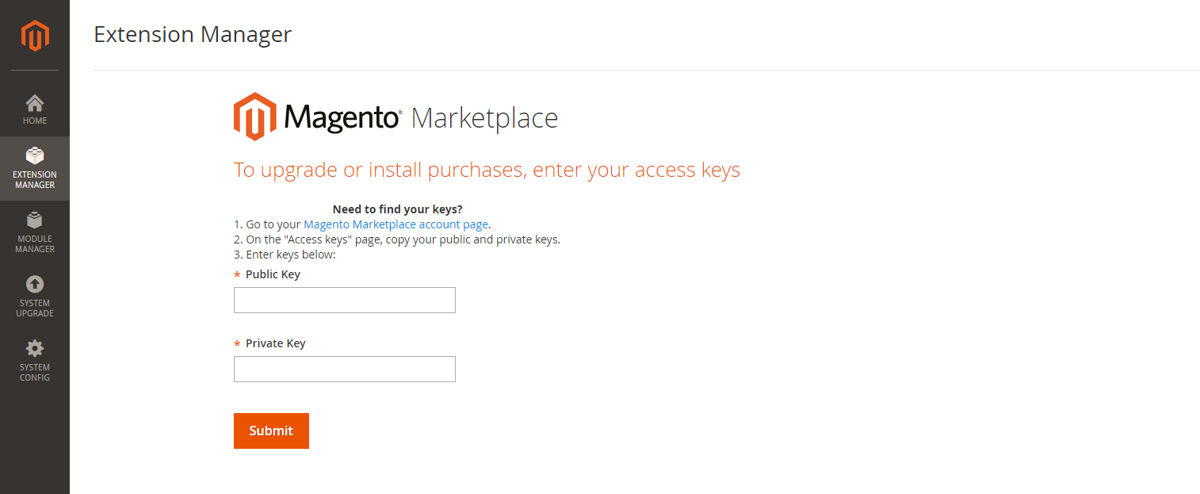Go to the Module Manager menu label

[x=35, y=244]
